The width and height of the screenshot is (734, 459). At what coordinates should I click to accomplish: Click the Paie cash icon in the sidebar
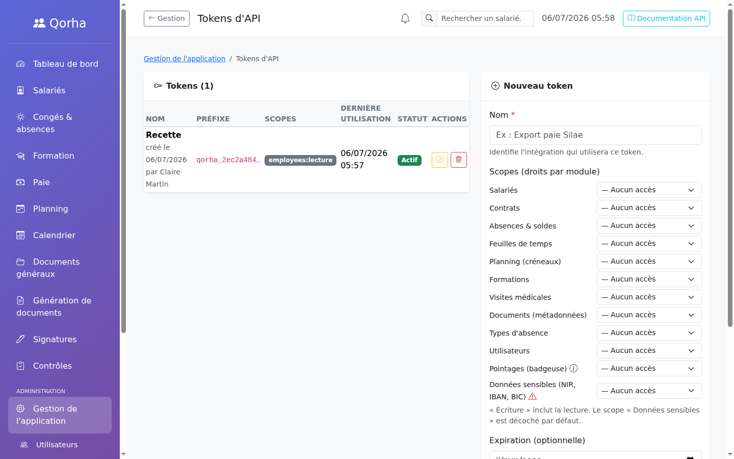[20, 182]
